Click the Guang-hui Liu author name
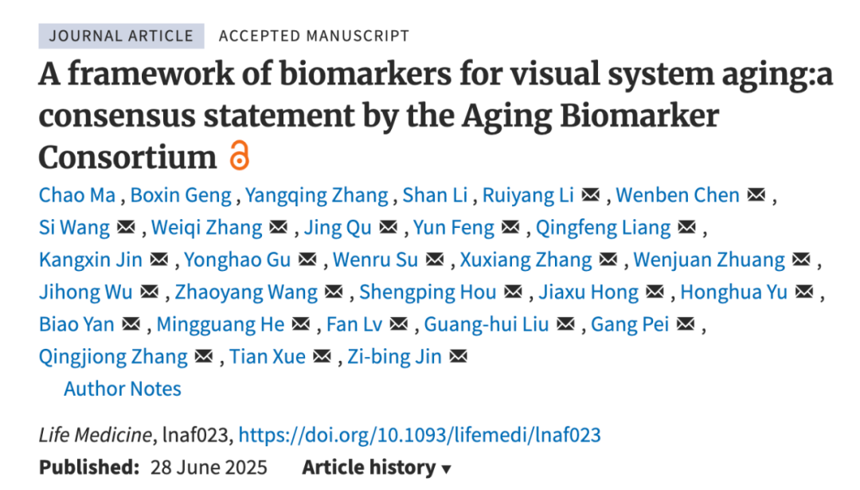 487,324
